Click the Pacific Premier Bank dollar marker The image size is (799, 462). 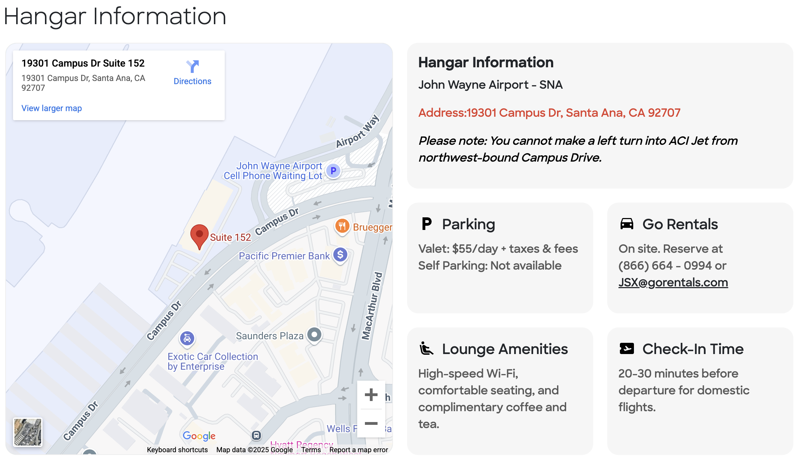click(340, 255)
